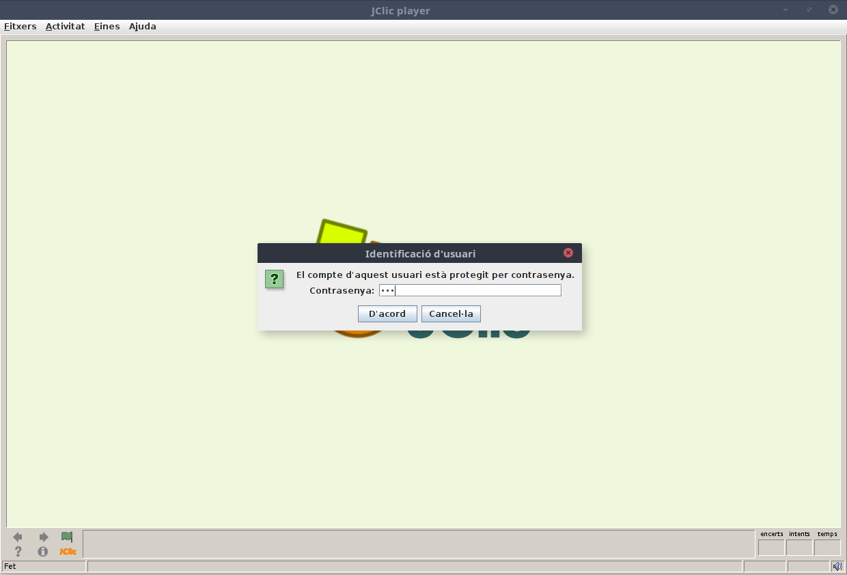Click the orange JClic logo button
The height and width of the screenshot is (575, 847).
68,552
